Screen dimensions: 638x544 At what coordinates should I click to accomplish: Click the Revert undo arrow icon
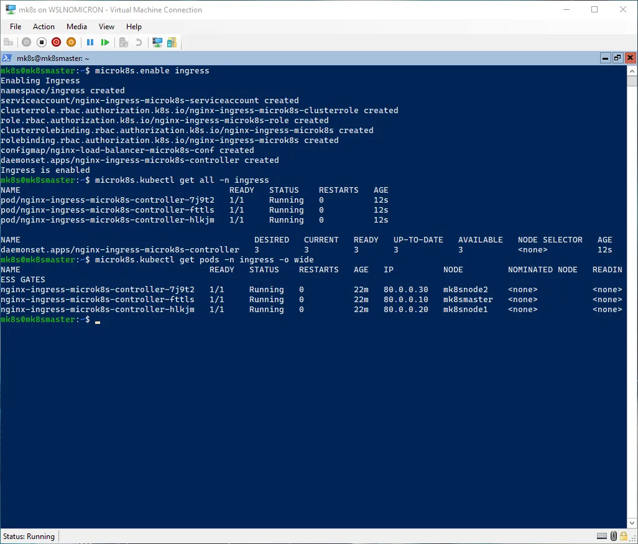139,42
